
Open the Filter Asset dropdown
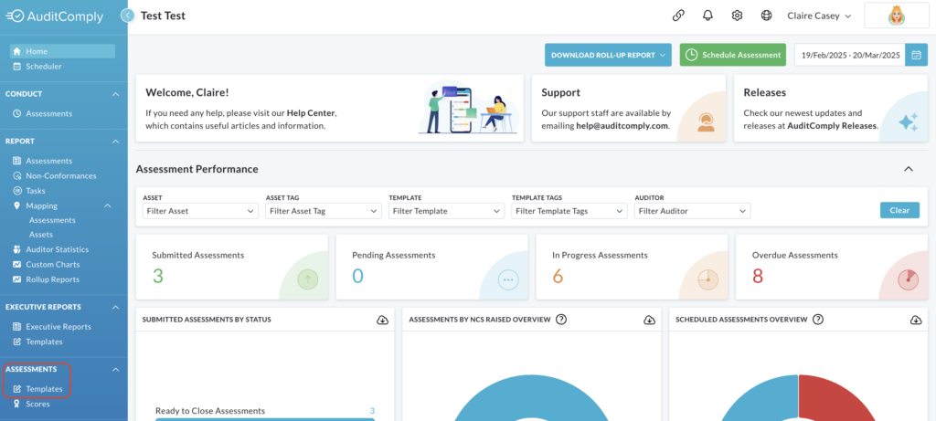200,210
